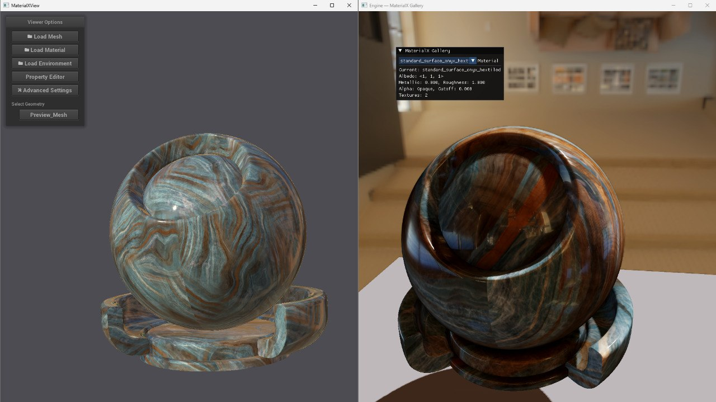Click the onyx sphere in MaterialXView
Screen dimensions: 716x402
click(208, 231)
